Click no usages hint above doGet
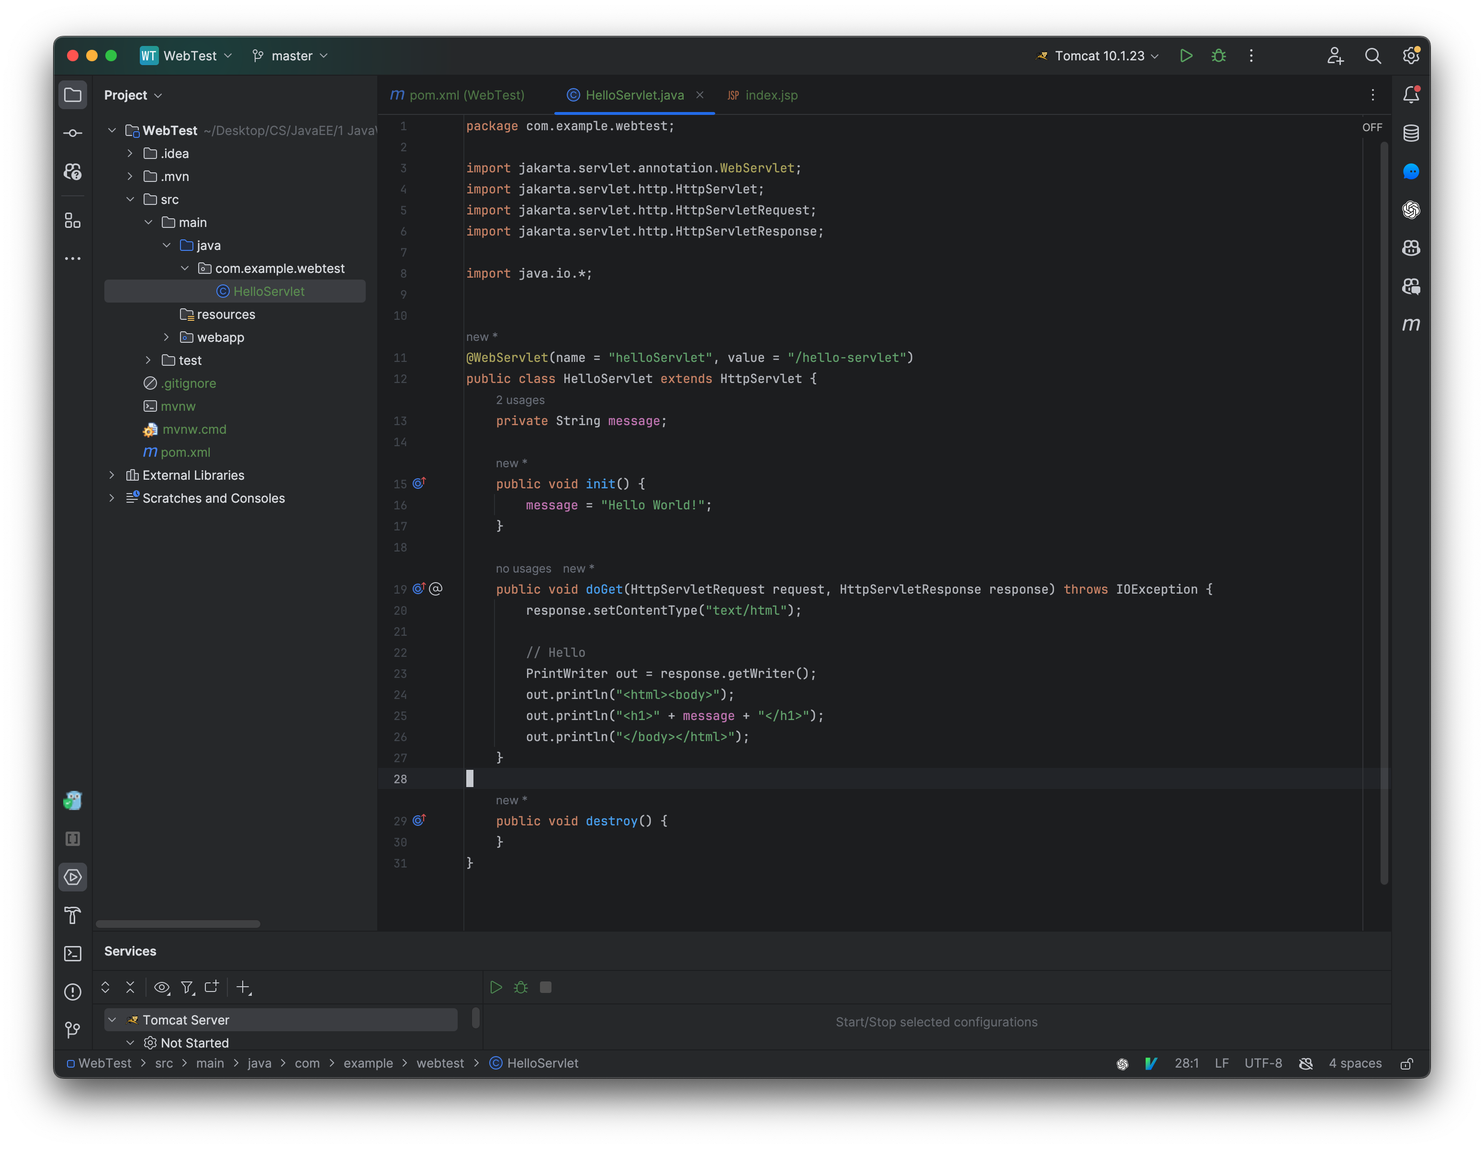The image size is (1484, 1149). [x=523, y=569]
